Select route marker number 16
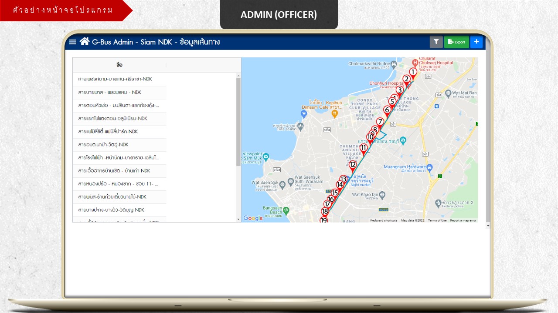This screenshot has height=313, width=558. click(x=331, y=201)
